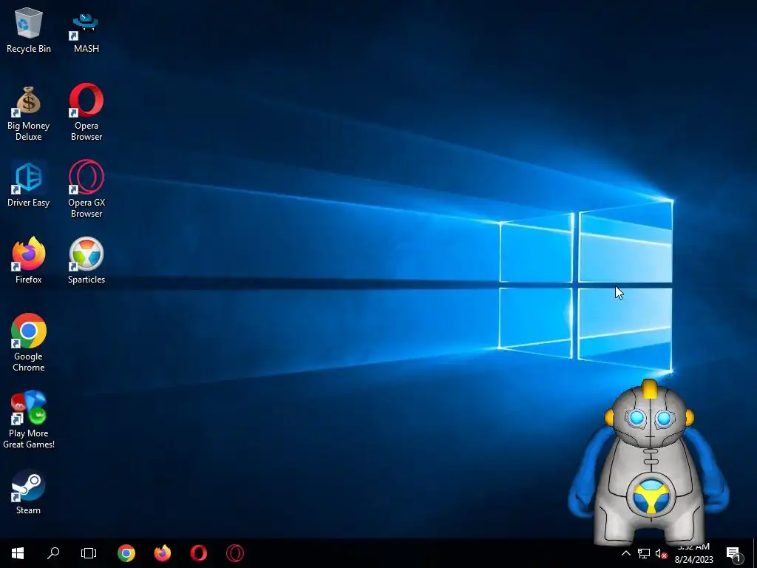Launch Opera from the taskbar
The width and height of the screenshot is (757, 568).
tap(199, 553)
